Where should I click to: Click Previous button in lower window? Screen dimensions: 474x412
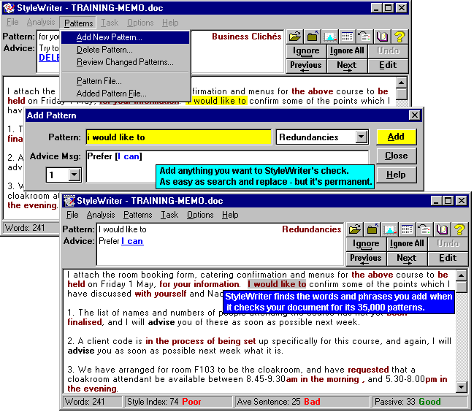pyautogui.click(x=366, y=259)
